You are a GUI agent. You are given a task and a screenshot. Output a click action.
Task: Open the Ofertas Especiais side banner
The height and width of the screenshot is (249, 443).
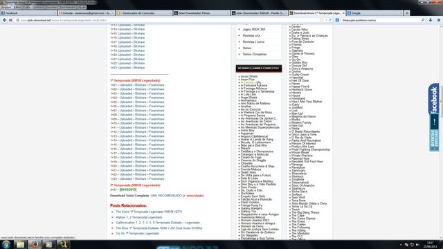pyautogui.click(x=434, y=133)
